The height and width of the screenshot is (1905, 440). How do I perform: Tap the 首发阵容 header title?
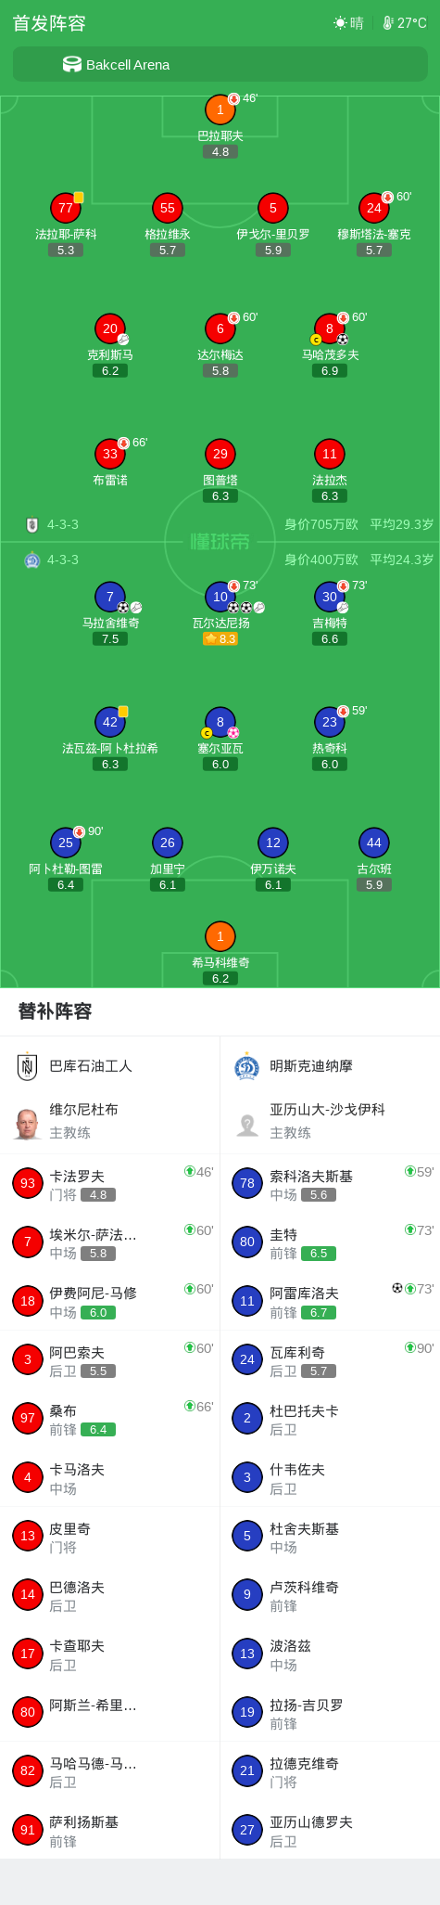(x=49, y=22)
